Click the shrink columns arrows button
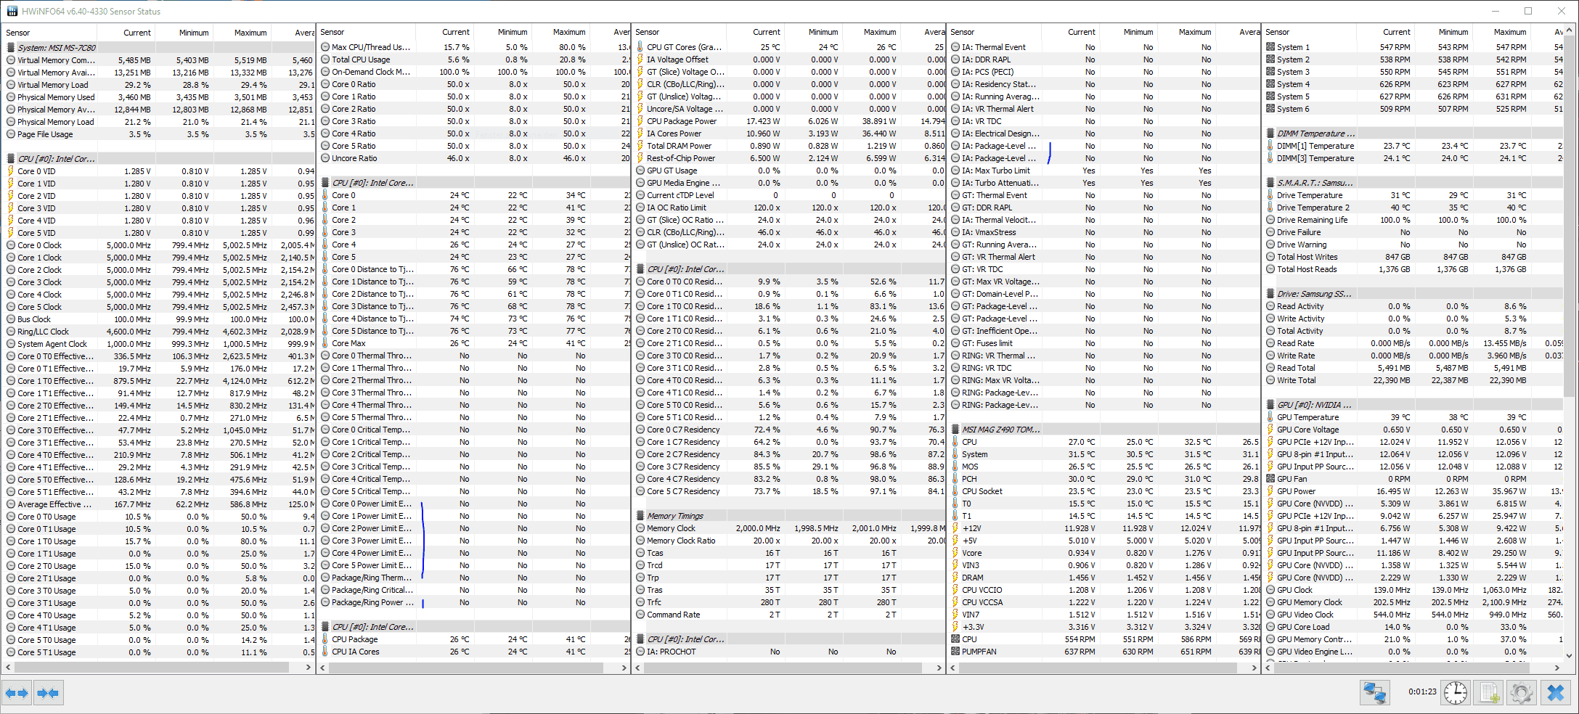This screenshot has width=1579, height=714. (x=48, y=694)
